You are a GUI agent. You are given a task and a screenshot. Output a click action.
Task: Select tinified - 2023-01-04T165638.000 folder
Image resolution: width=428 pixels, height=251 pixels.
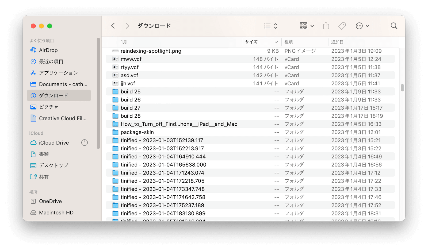[250, 165]
